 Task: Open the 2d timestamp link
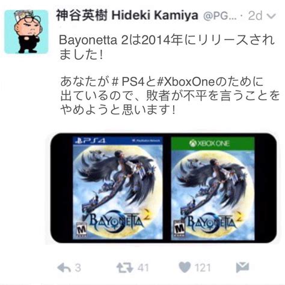[x=255, y=16]
